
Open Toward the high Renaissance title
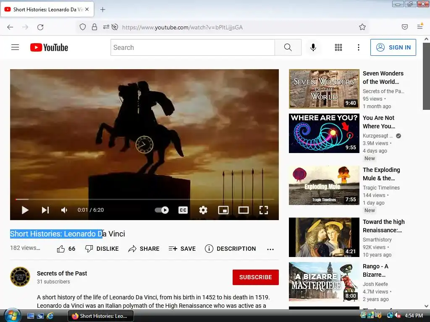(x=383, y=226)
